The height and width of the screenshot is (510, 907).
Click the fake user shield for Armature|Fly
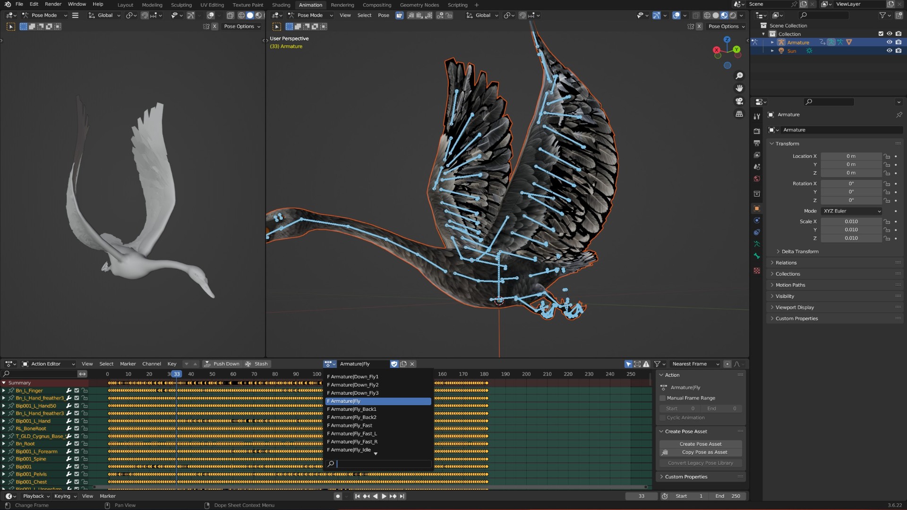pyautogui.click(x=394, y=364)
